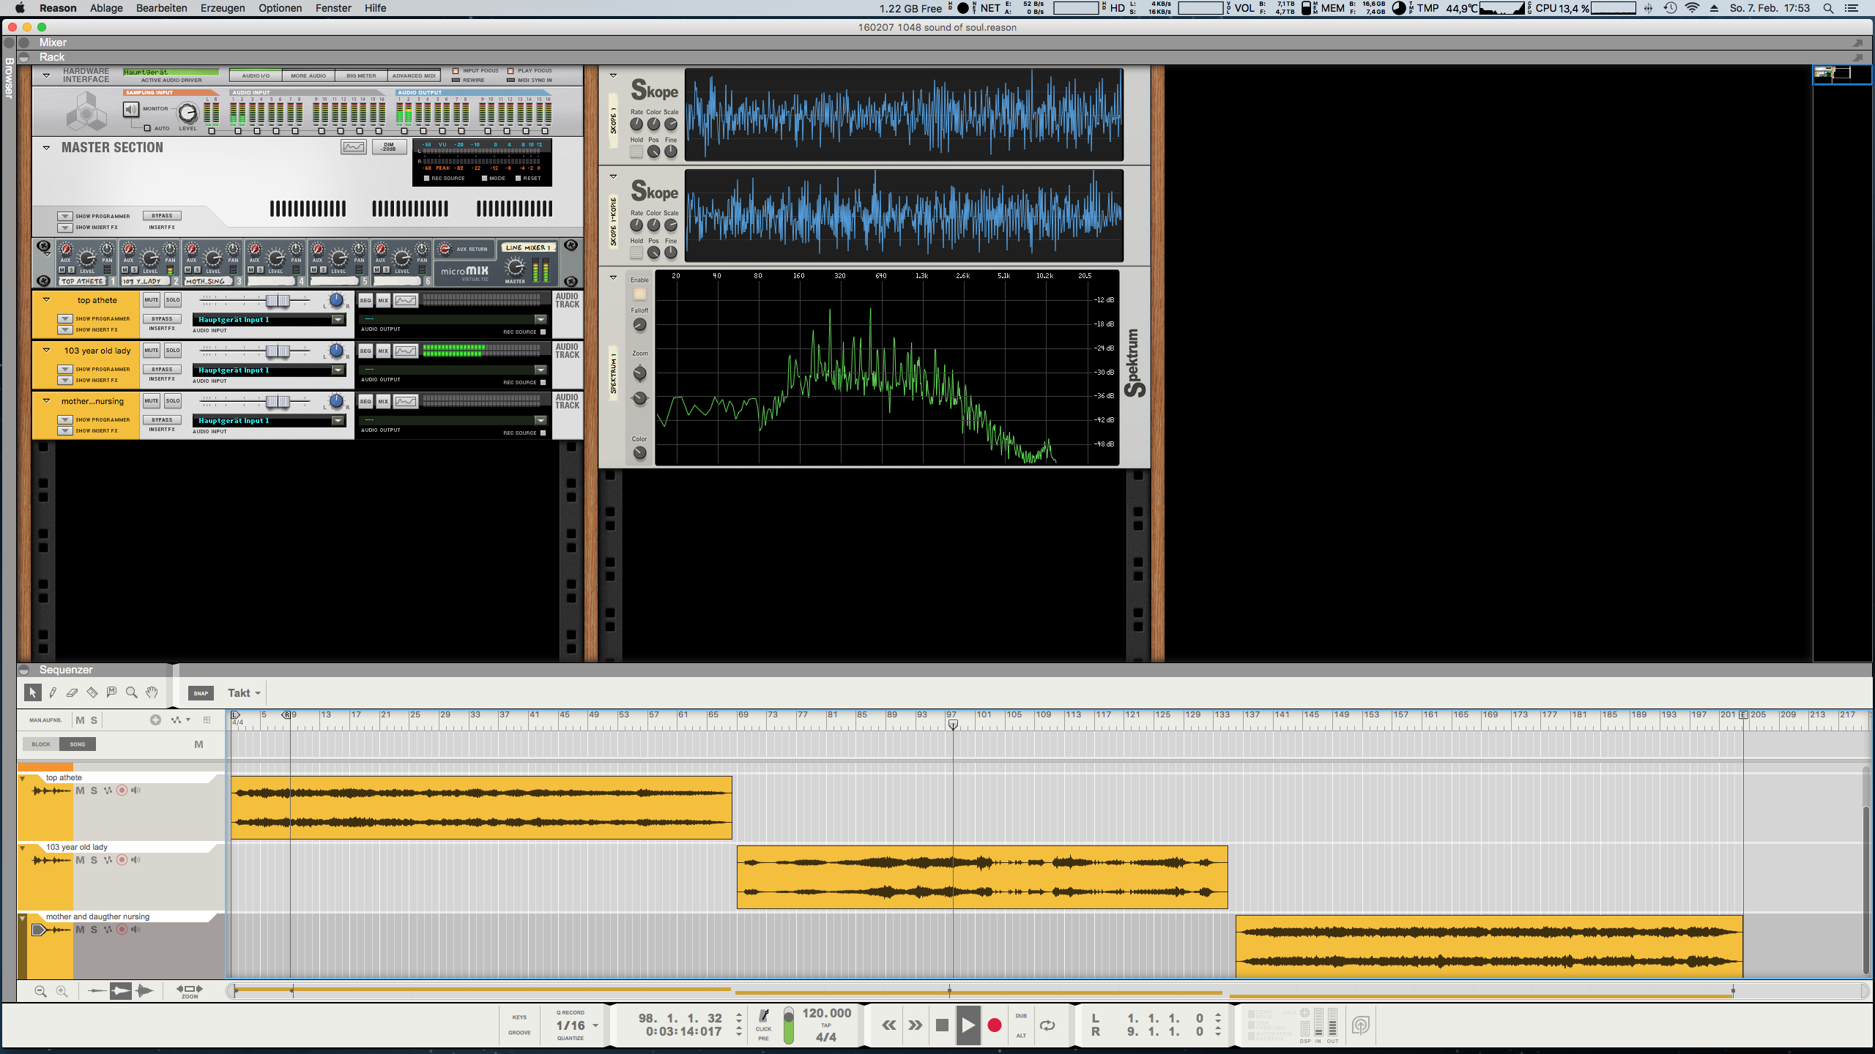Fold the Skope 1 device
1875x1054 pixels.
613,75
